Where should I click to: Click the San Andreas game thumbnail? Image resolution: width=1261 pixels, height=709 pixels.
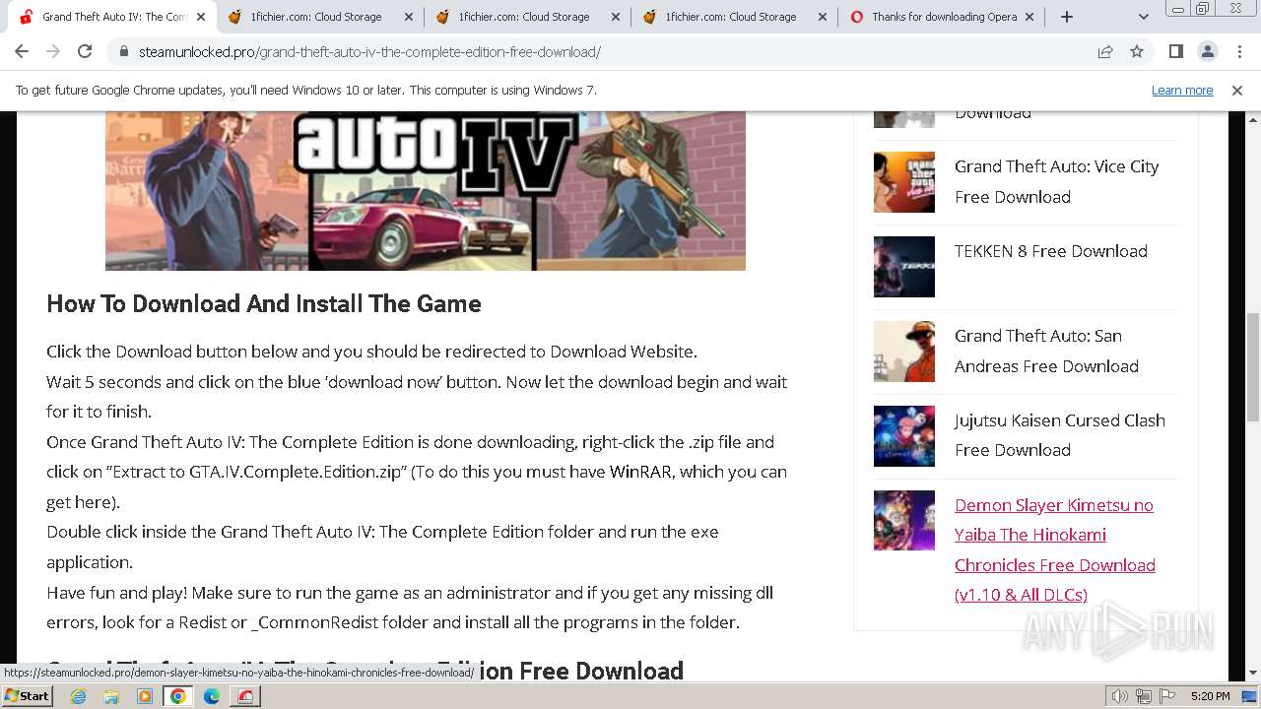click(x=904, y=352)
